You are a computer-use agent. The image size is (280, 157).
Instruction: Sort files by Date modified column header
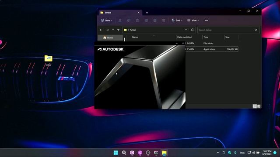coord(184,37)
